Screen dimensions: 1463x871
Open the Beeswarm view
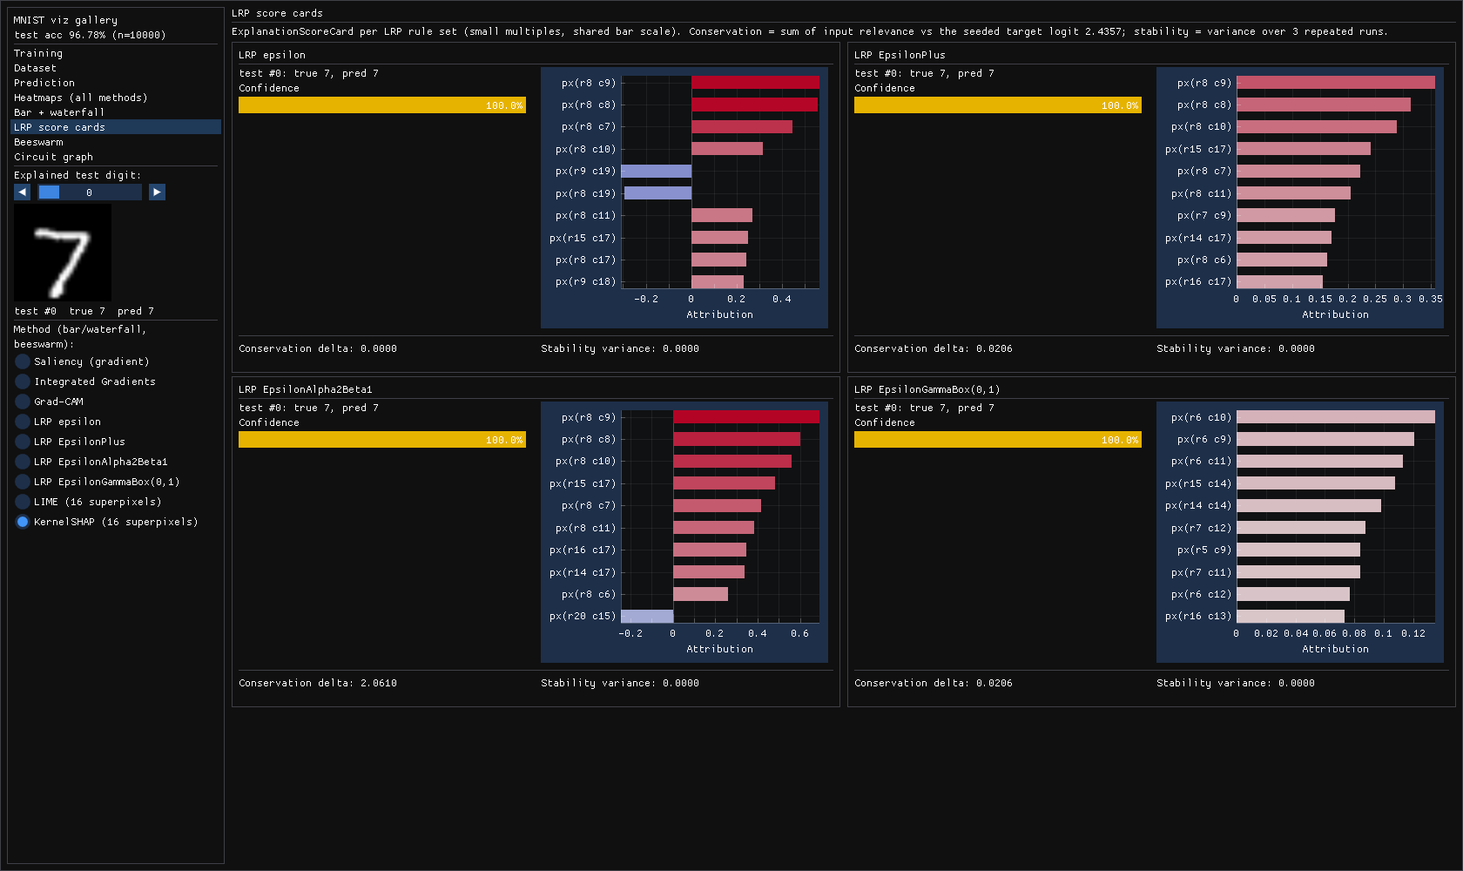click(x=116, y=142)
